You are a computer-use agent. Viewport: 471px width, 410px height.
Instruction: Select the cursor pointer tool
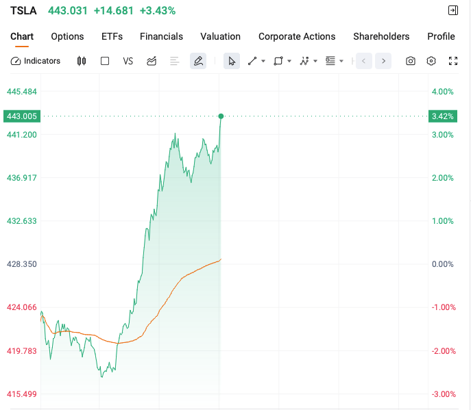(x=232, y=61)
